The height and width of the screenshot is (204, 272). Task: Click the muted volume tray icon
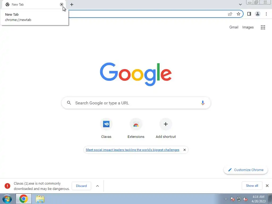pos(245,199)
